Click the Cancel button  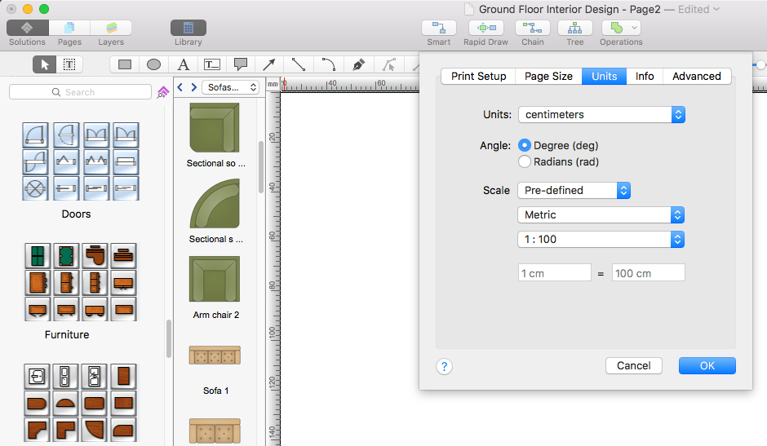[x=633, y=365]
